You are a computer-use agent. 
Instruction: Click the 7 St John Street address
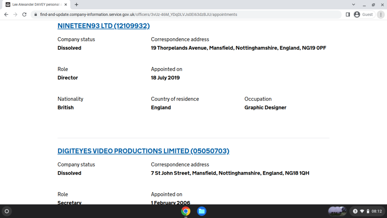click(x=230, y=173)
